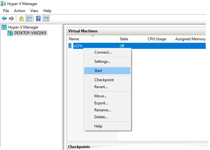Choose Delete... in the context menu

[107, 117]
